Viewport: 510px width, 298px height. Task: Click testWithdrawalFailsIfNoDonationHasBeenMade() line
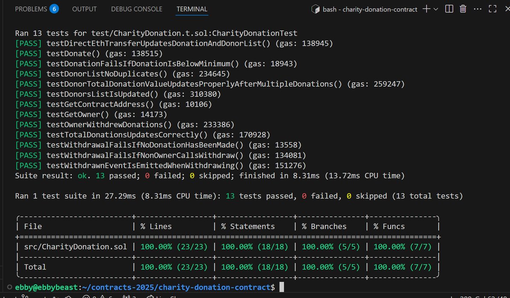coord(158,145)
